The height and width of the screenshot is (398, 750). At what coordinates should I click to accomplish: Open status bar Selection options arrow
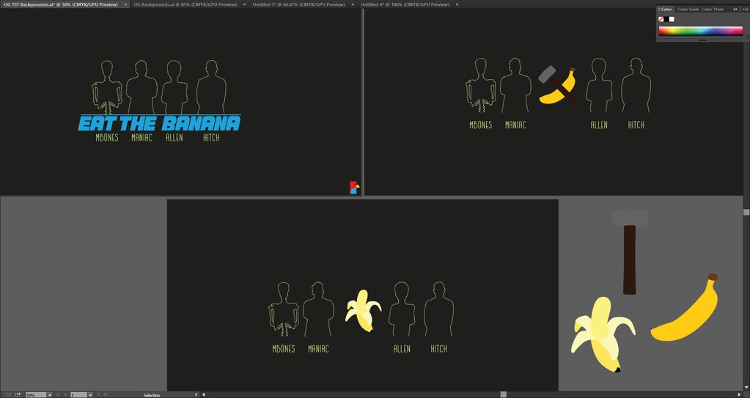pos(196,394)
